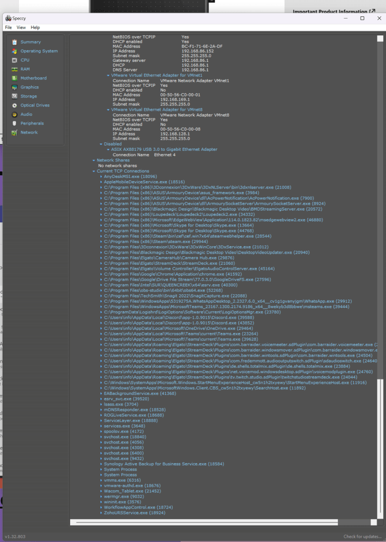Select the Audio speaker icon
This screenshot has height=542, width=386.
coord(14,114)
